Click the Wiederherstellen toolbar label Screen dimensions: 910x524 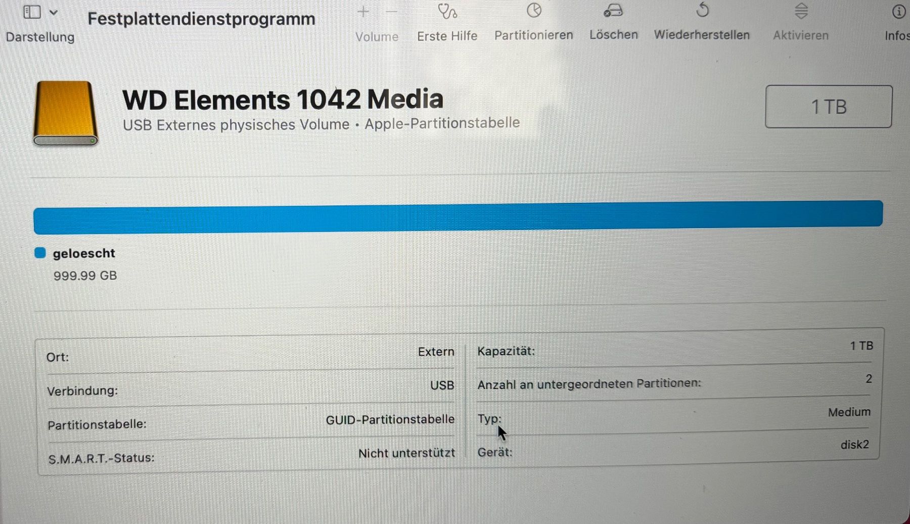(702, 35)
